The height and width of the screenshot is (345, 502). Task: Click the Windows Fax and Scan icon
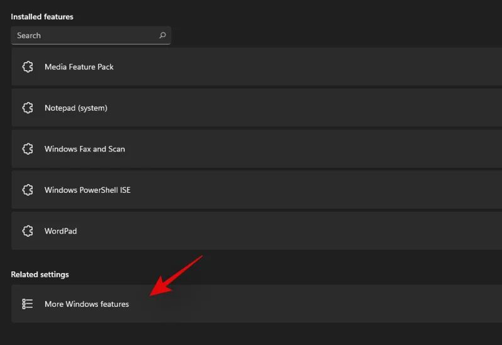pos(28,149)
